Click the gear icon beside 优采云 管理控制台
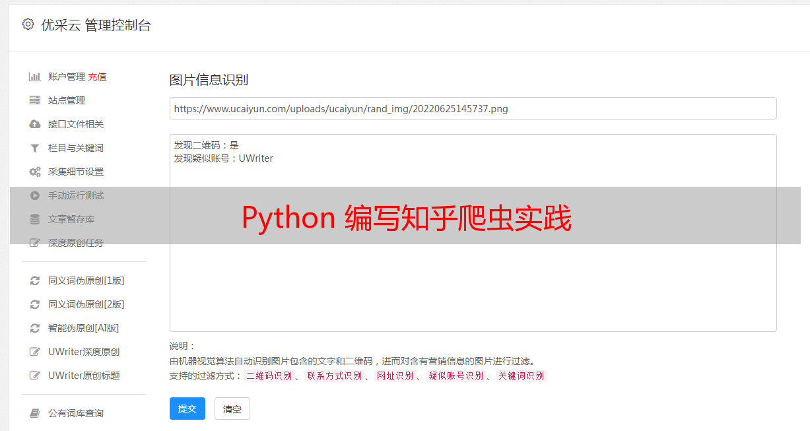Viewport: 810px width, 431px height. (28, 24)
